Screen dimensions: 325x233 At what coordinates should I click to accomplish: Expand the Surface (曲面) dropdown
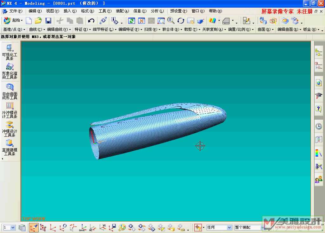point(266,29)
